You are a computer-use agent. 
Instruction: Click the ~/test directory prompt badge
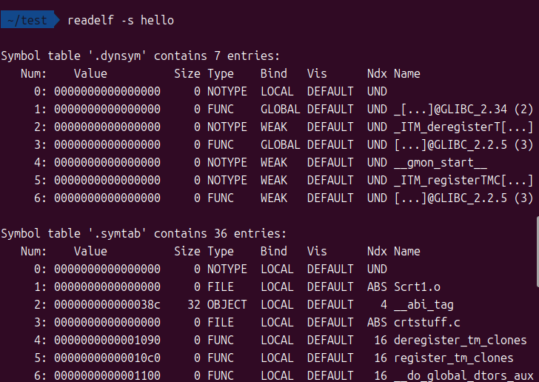[x=28, y=20]
